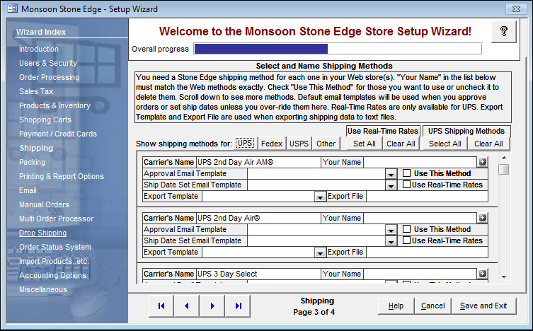Click Clear All under UPS Shipping Methods

[488, 144]
